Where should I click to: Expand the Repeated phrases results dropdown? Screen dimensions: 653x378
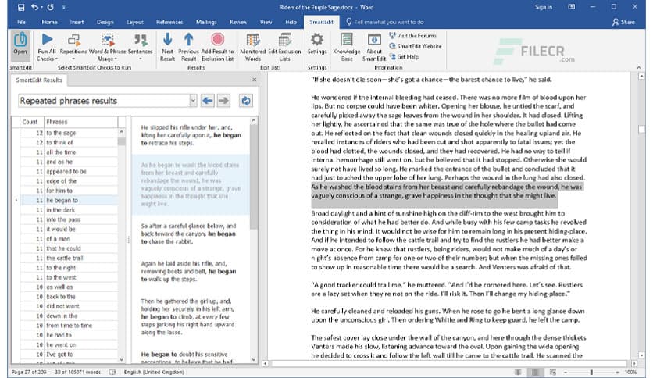(x=193, y=100)
